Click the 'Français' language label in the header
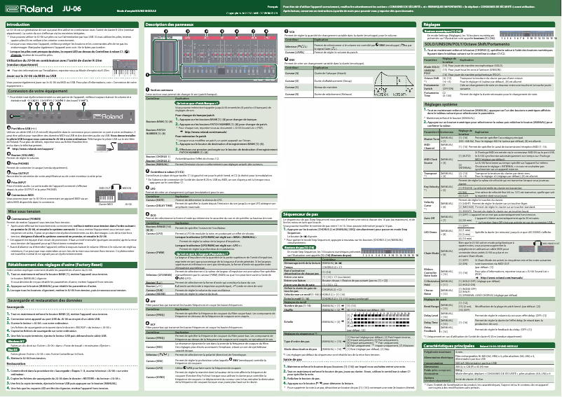The width and height of the screenshot is (562, 397). pyautogui.click(x=273, y=7)
